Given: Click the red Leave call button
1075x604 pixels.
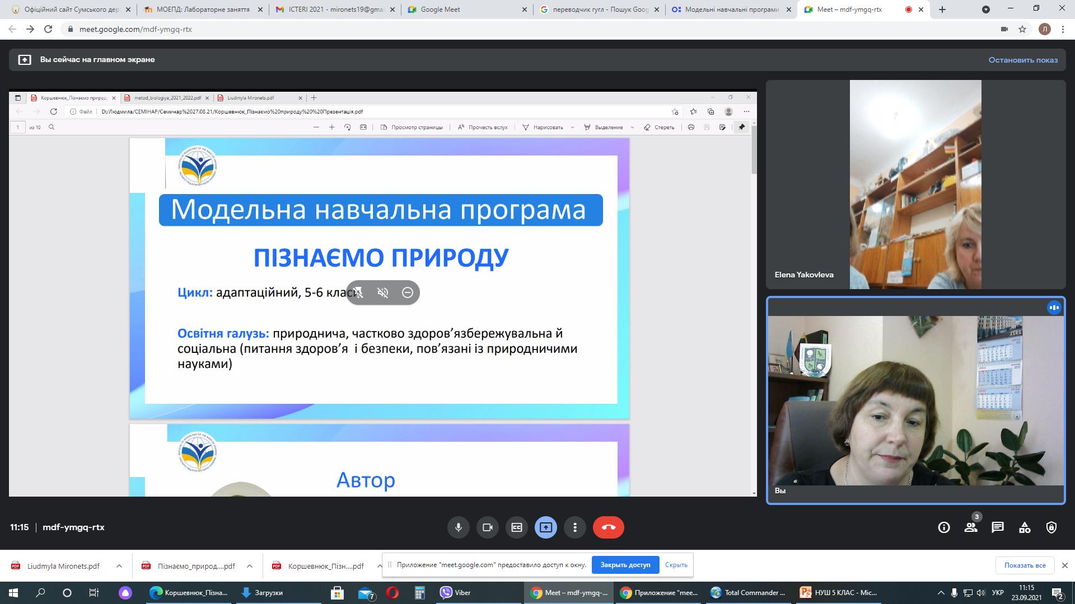Looking at the screenshot, I should [x=608, y=527].
